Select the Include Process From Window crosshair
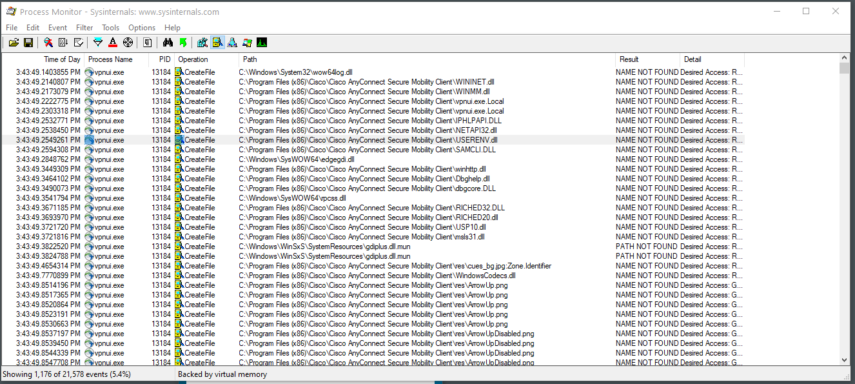The width and height of the screenshot is (855, 384). pos(128,43)
